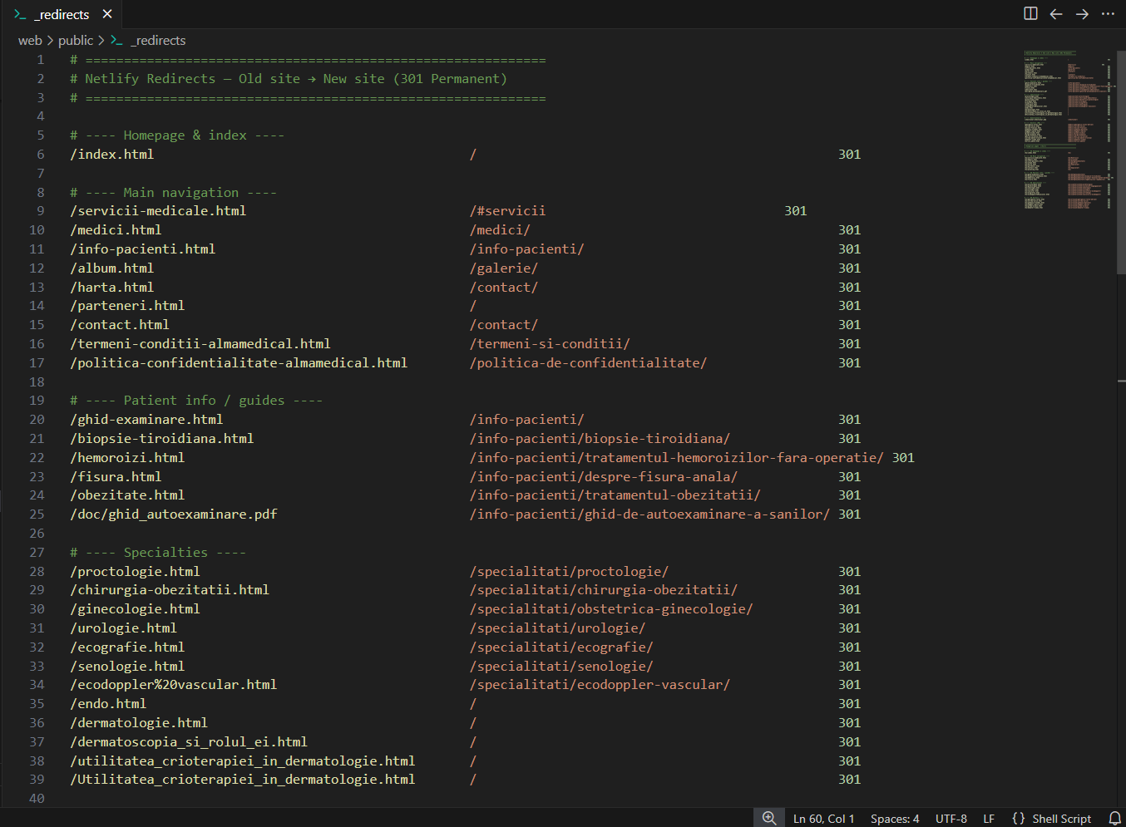Click the zoom magnifier icon in status bar
Image resolution: width=1126 pixels, height=827 pixels.
(x=769, y=818)
